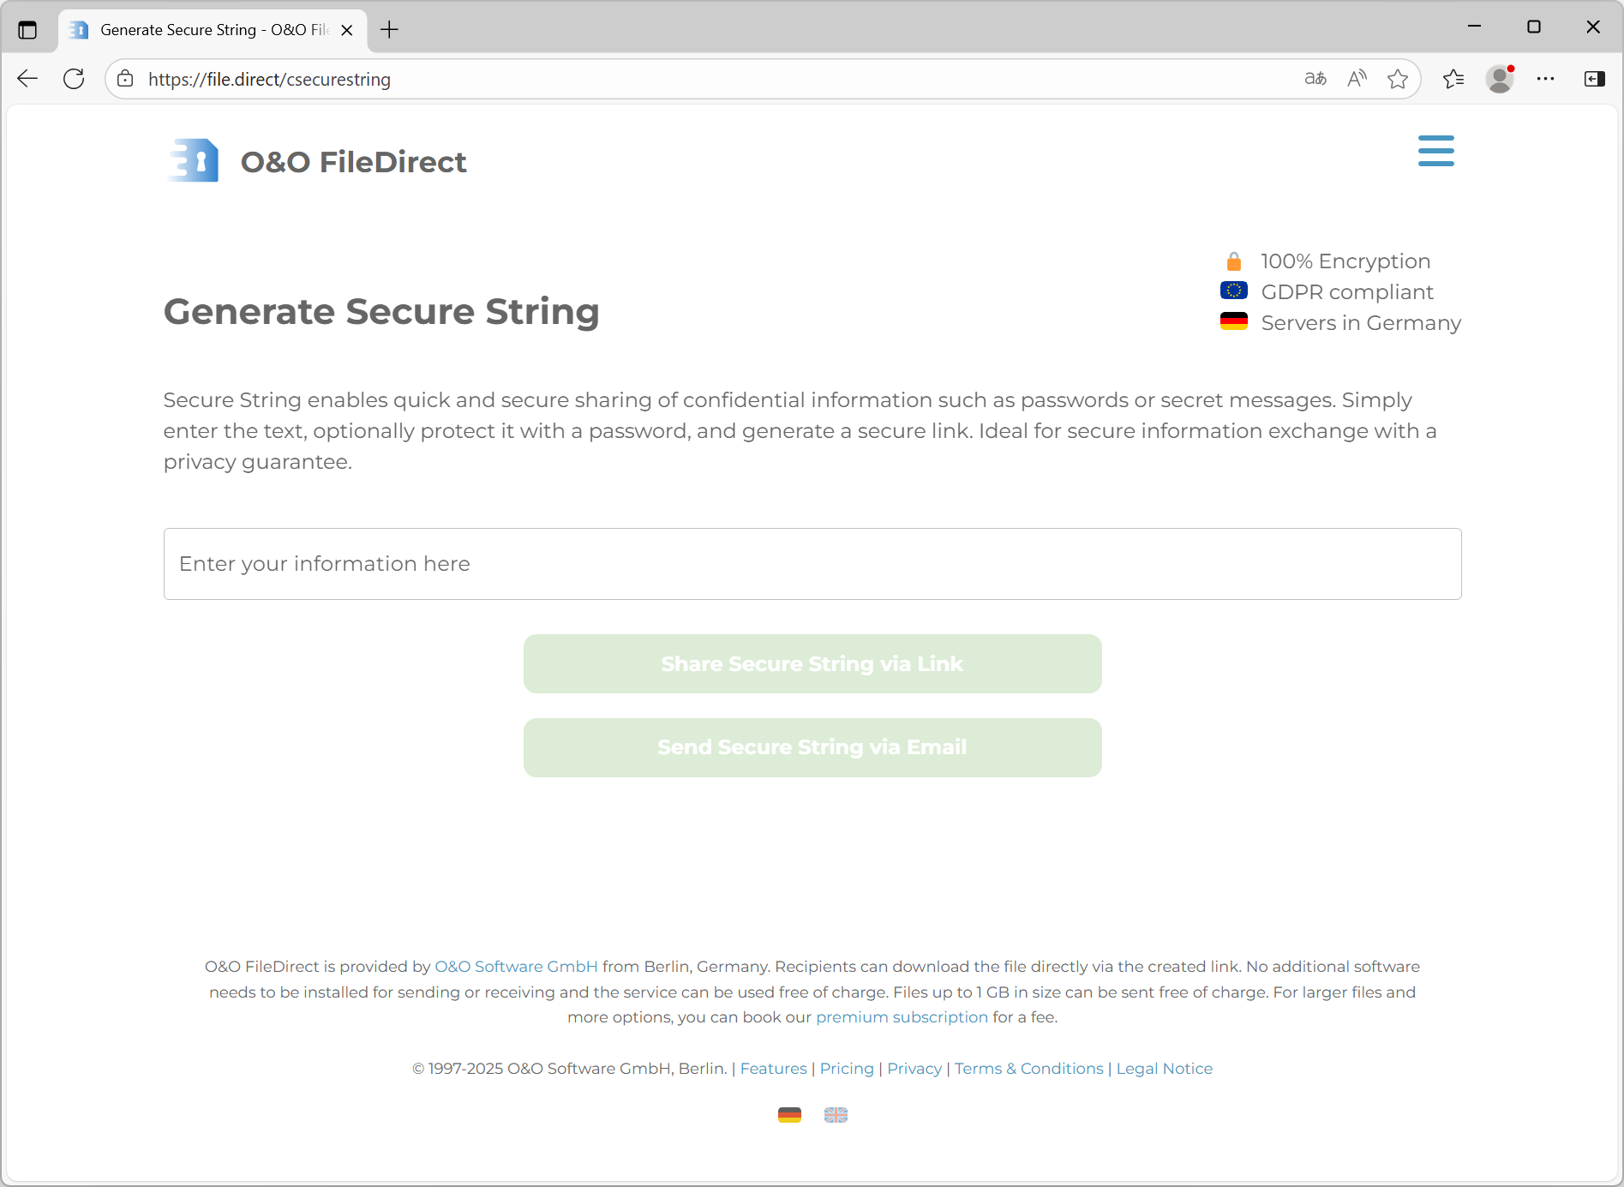1624x1187 pixels.
Task: Open a new browser tab
Action: (390, 30)
